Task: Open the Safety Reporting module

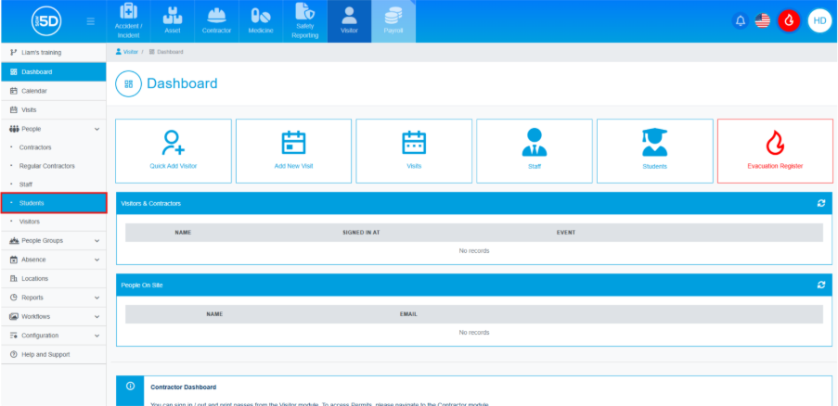Action: click(x=305, y=21)
